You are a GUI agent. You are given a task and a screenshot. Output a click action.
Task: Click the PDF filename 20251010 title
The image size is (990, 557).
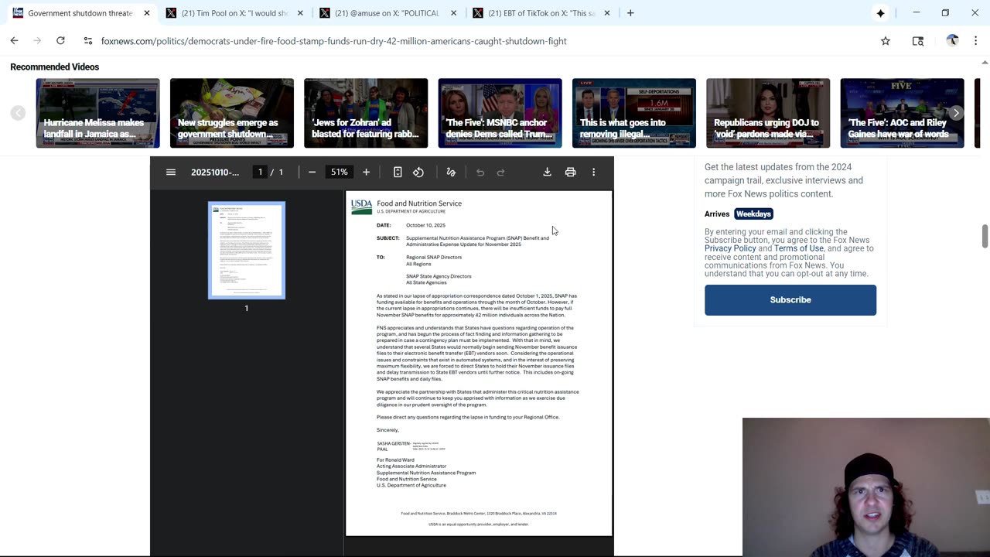[x=215, y=172]
